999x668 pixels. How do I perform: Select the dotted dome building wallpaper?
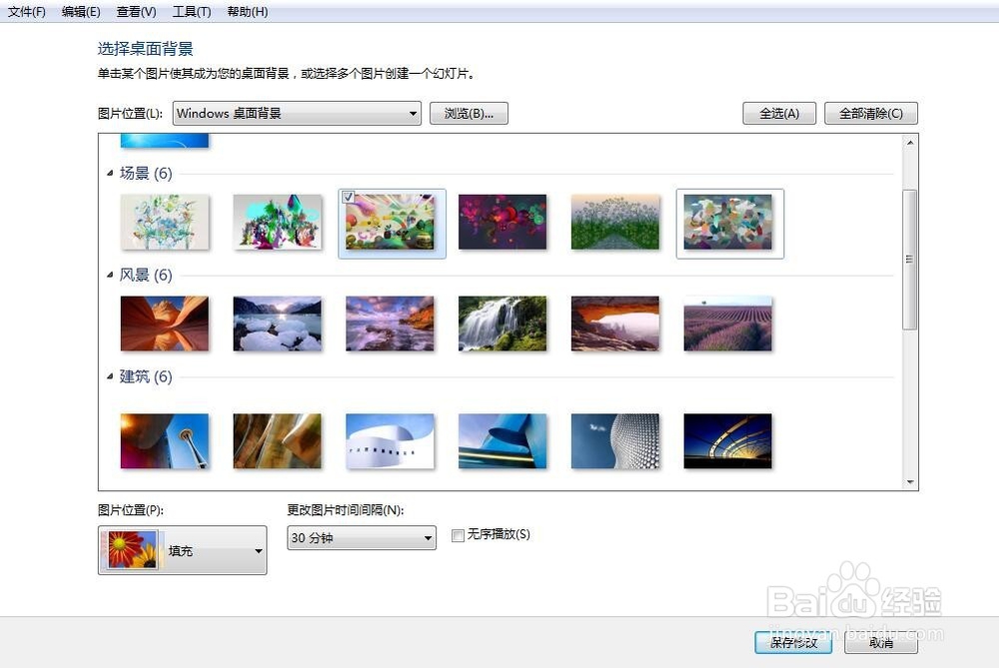[615, 441]
